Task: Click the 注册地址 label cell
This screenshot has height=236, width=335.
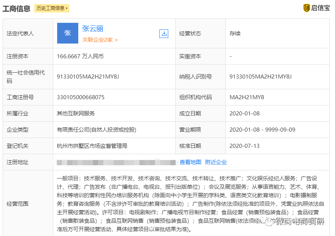Action: pyautogui.click(x=28, y=162)
